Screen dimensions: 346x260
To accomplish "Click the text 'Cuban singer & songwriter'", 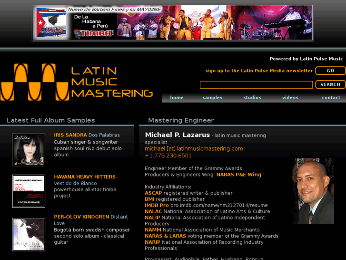I will tap(86, 142).
